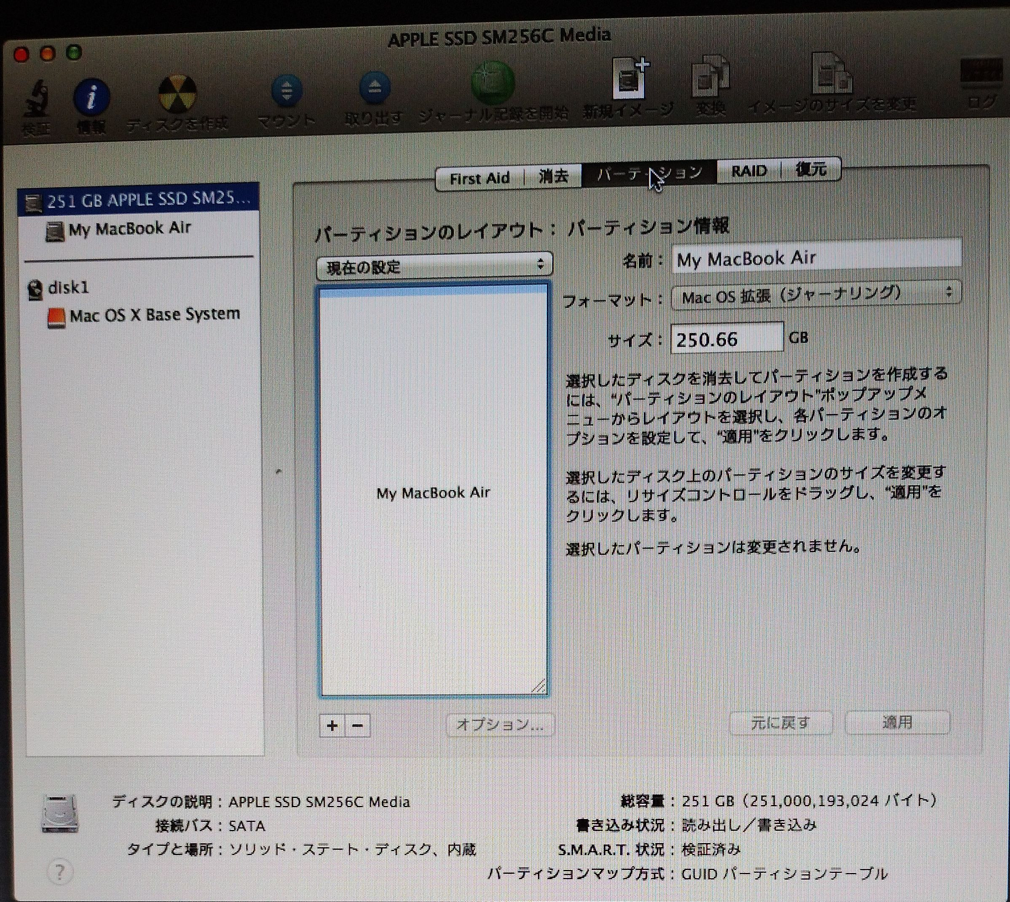Click the Verify (検証) microscope icon
Viewport: 1010px width, 902px height.
[x=37, y=99]
